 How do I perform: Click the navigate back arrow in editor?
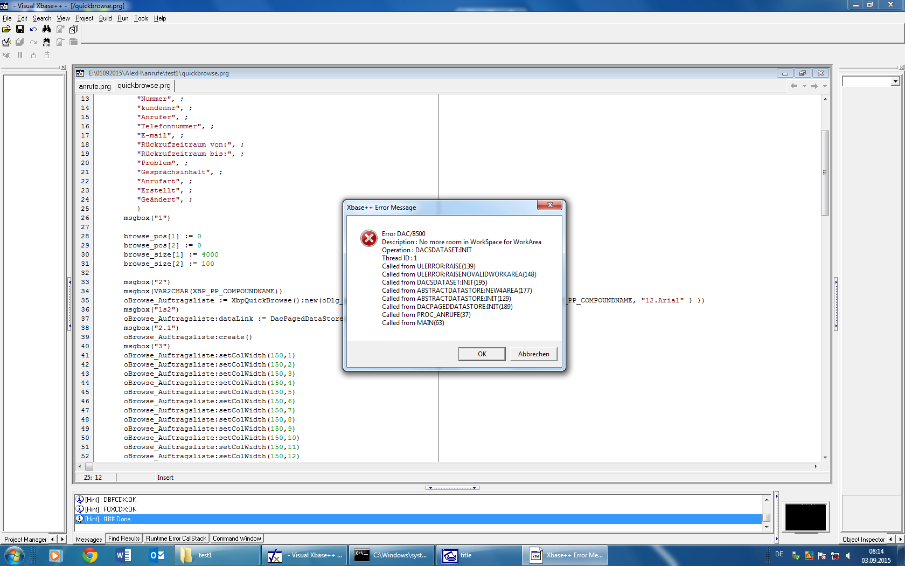tap(794, 86)
